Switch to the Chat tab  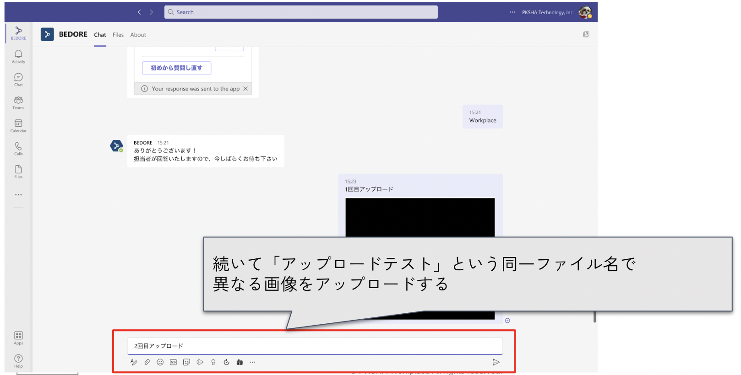pos(100,35)
